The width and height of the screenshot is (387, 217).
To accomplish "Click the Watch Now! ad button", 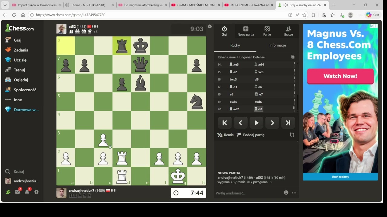I will click(340, 76).
